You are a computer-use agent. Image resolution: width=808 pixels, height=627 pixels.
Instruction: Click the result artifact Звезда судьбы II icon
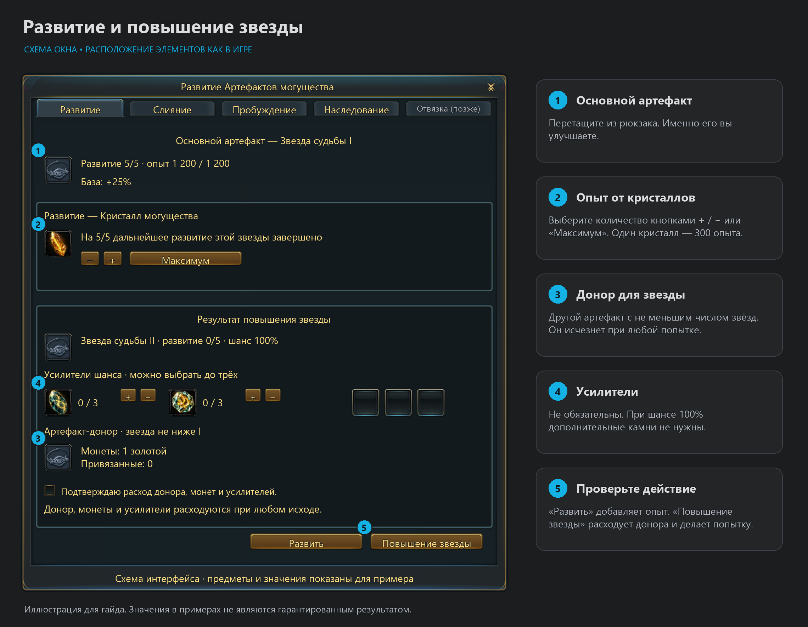(x=58, y=347)
